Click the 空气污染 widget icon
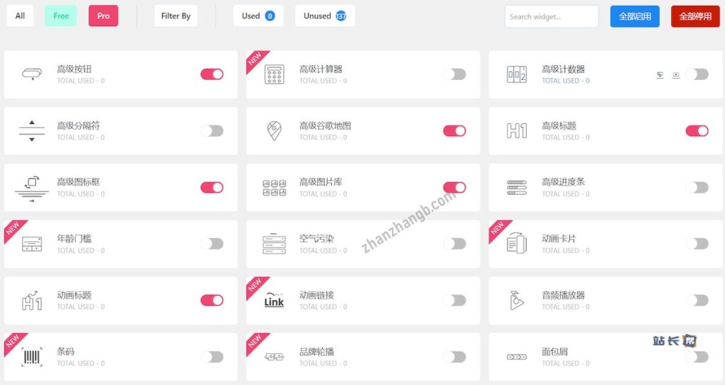 point(274,243)
